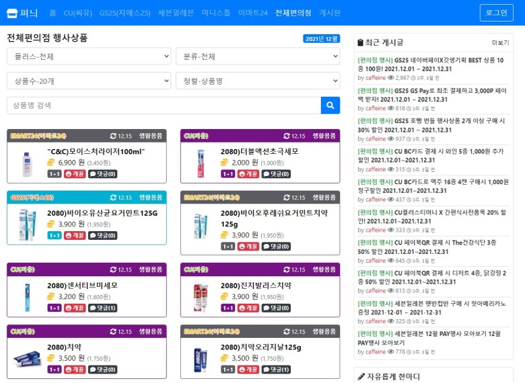This screenshot has width=525, height=383.
Task: Click eye views icon on GS25 네이버페이 post
Action: (x=390, y=78)
